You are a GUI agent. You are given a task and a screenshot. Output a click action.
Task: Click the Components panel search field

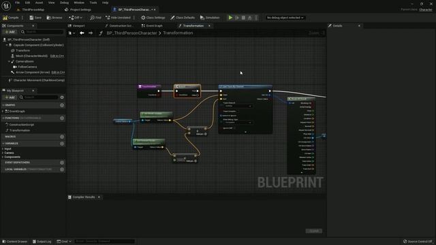[42, 32]
